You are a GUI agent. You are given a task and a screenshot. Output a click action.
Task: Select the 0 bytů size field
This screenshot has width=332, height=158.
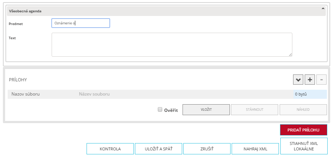pyautogui.click(x=310, y=94)
